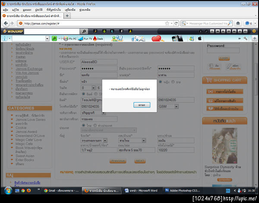Image resolution: width=259 pixels, height=203 pixels.
Task: Click Winamp pause button
Action: (x=229, y=31)
